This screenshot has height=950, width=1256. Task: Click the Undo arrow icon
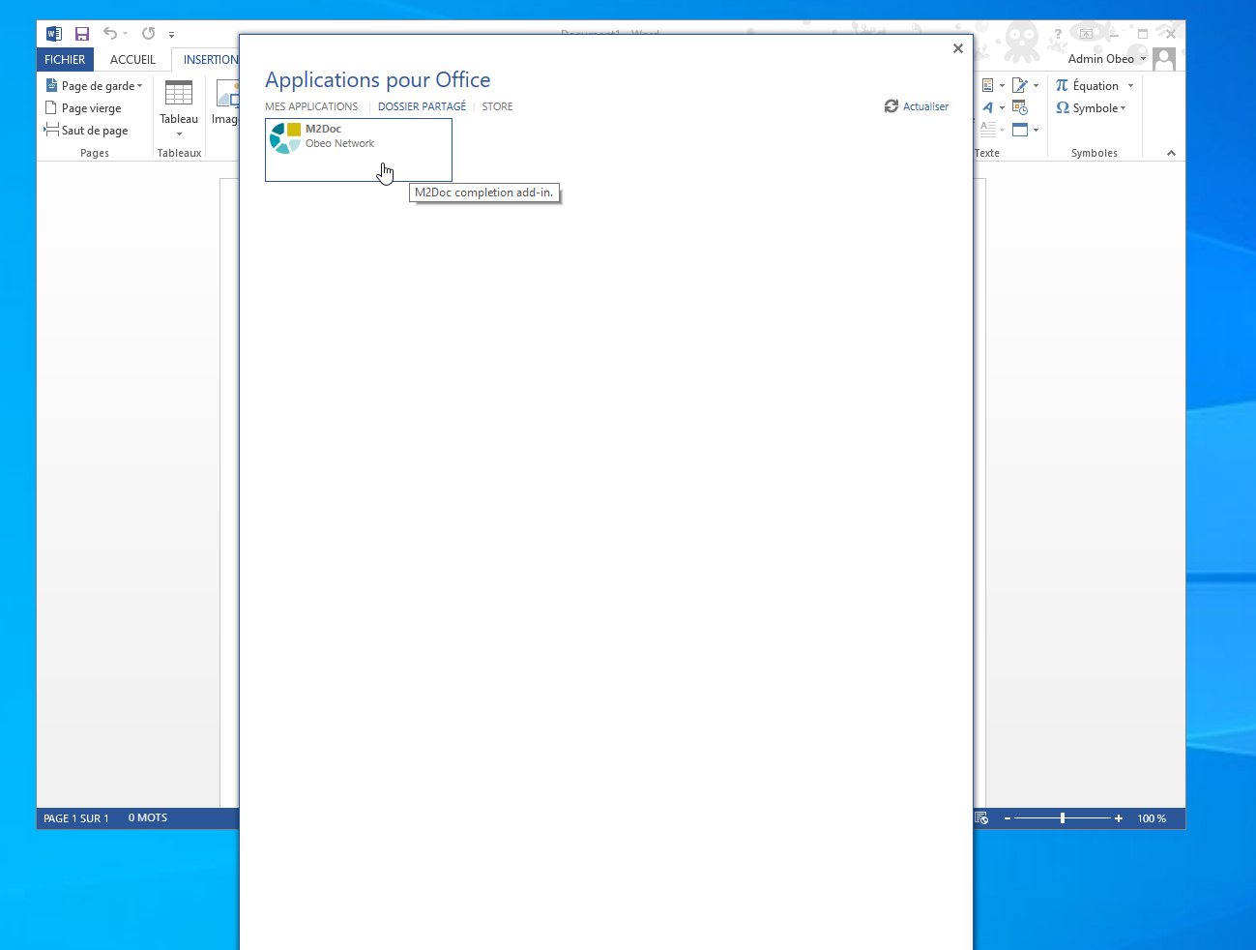(x=110, y=34)
